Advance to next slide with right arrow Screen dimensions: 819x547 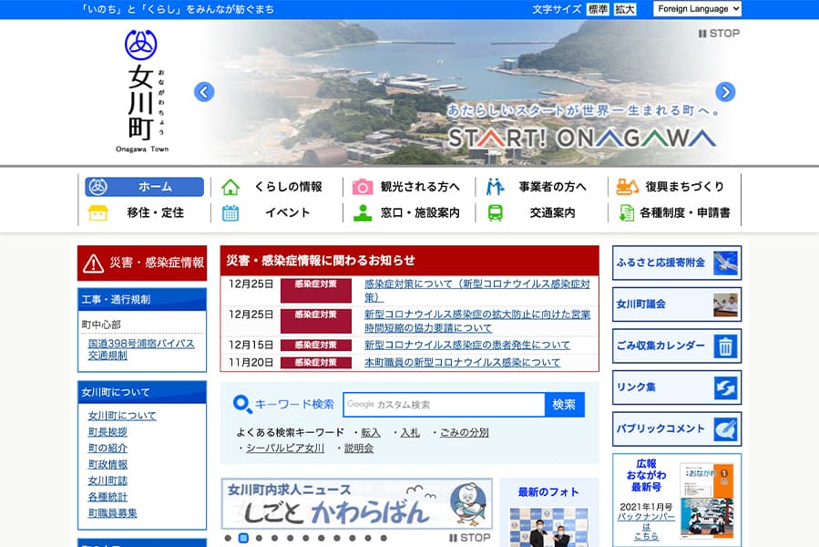coord(725,92)
